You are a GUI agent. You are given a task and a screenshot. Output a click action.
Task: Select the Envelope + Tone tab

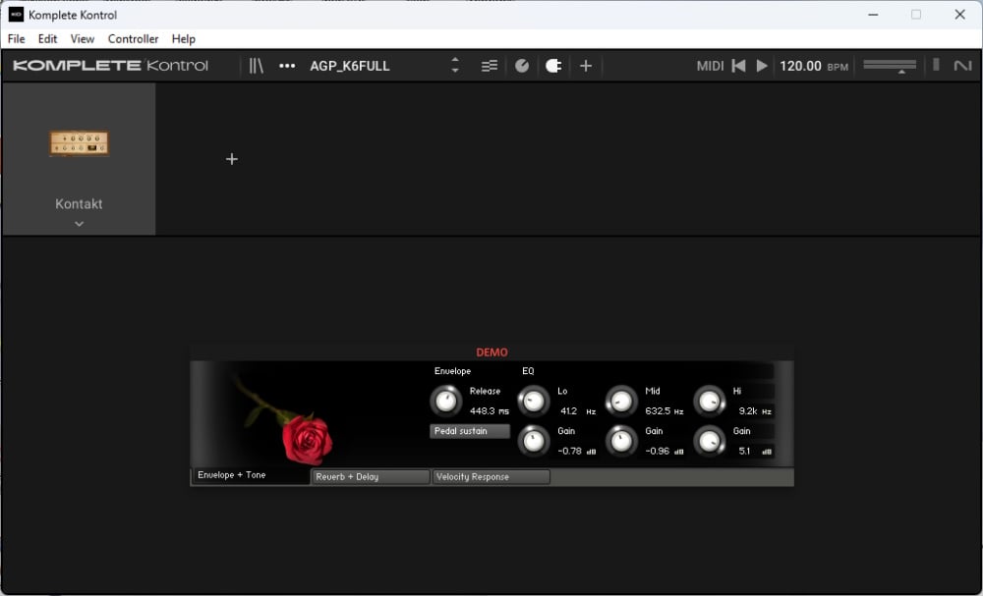[251, 475]
